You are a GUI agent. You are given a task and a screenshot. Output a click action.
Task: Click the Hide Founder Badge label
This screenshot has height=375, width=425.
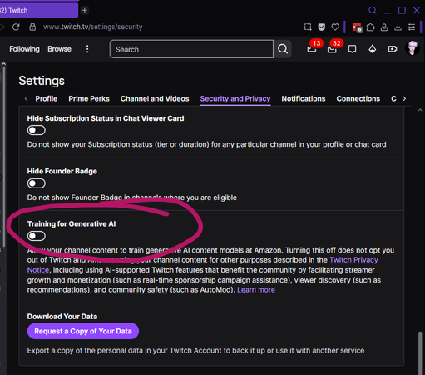click(x=62, y=171)
